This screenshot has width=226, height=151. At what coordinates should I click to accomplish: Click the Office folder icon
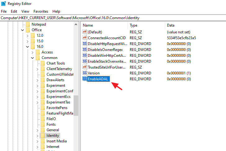coord(28,30)
